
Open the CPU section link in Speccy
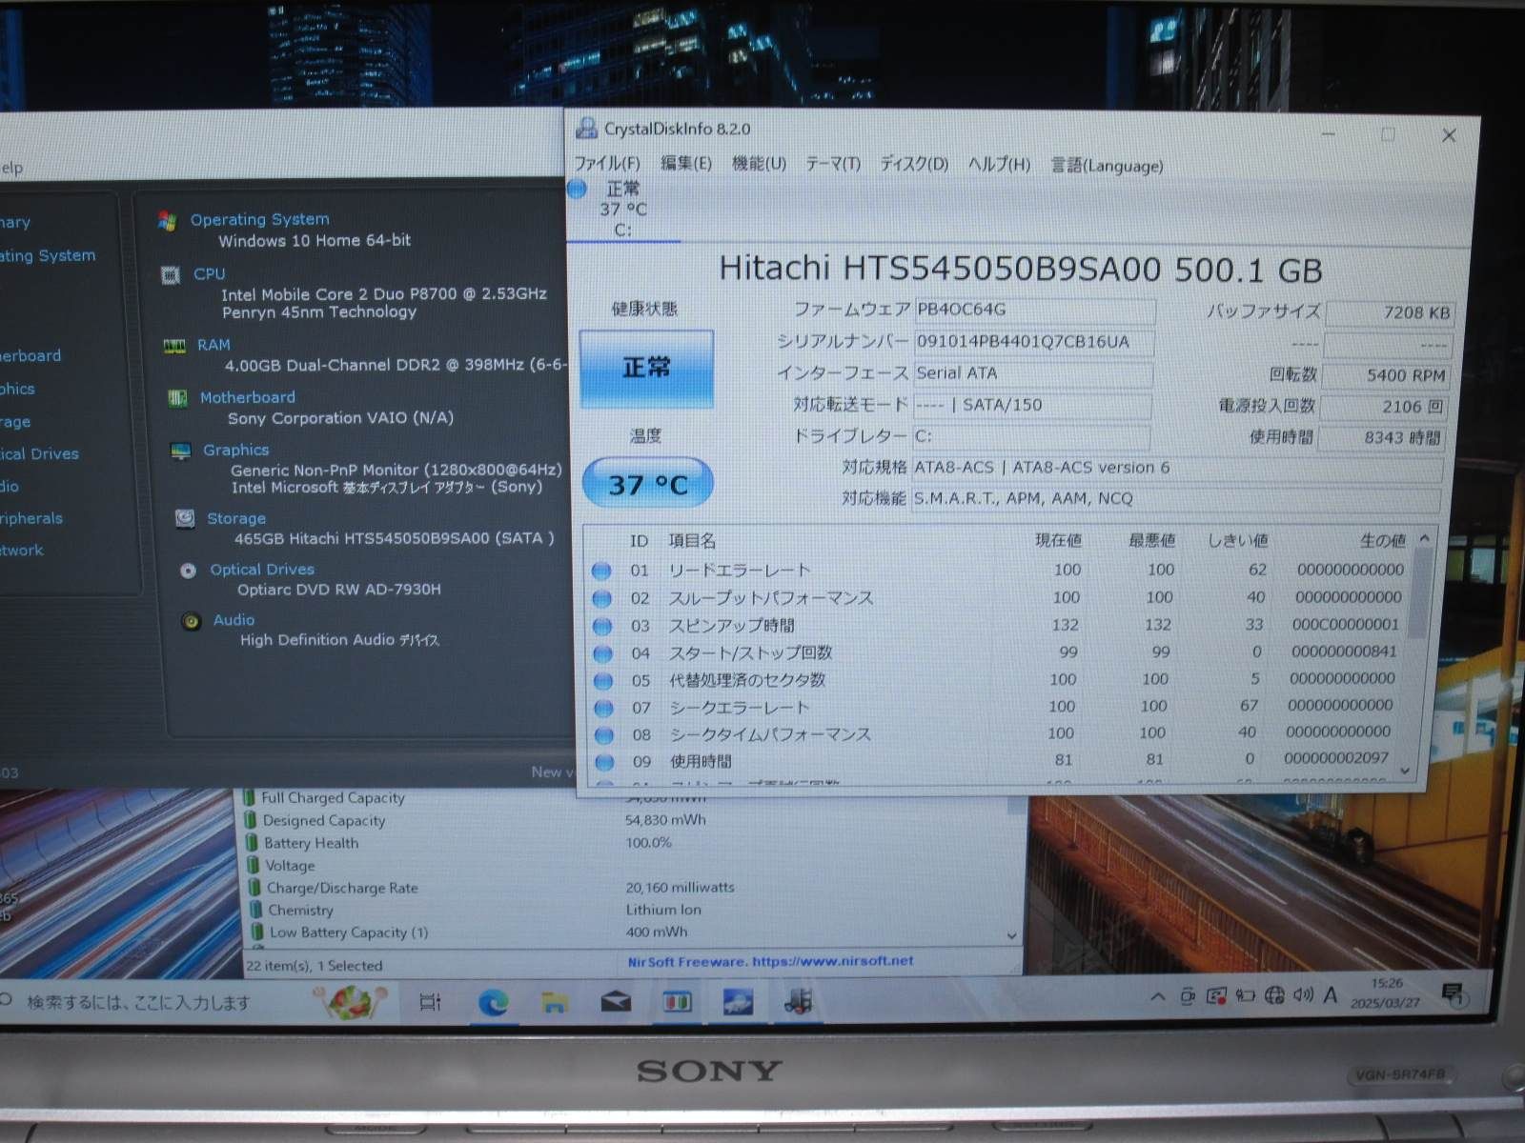click(x=210, y=274)
